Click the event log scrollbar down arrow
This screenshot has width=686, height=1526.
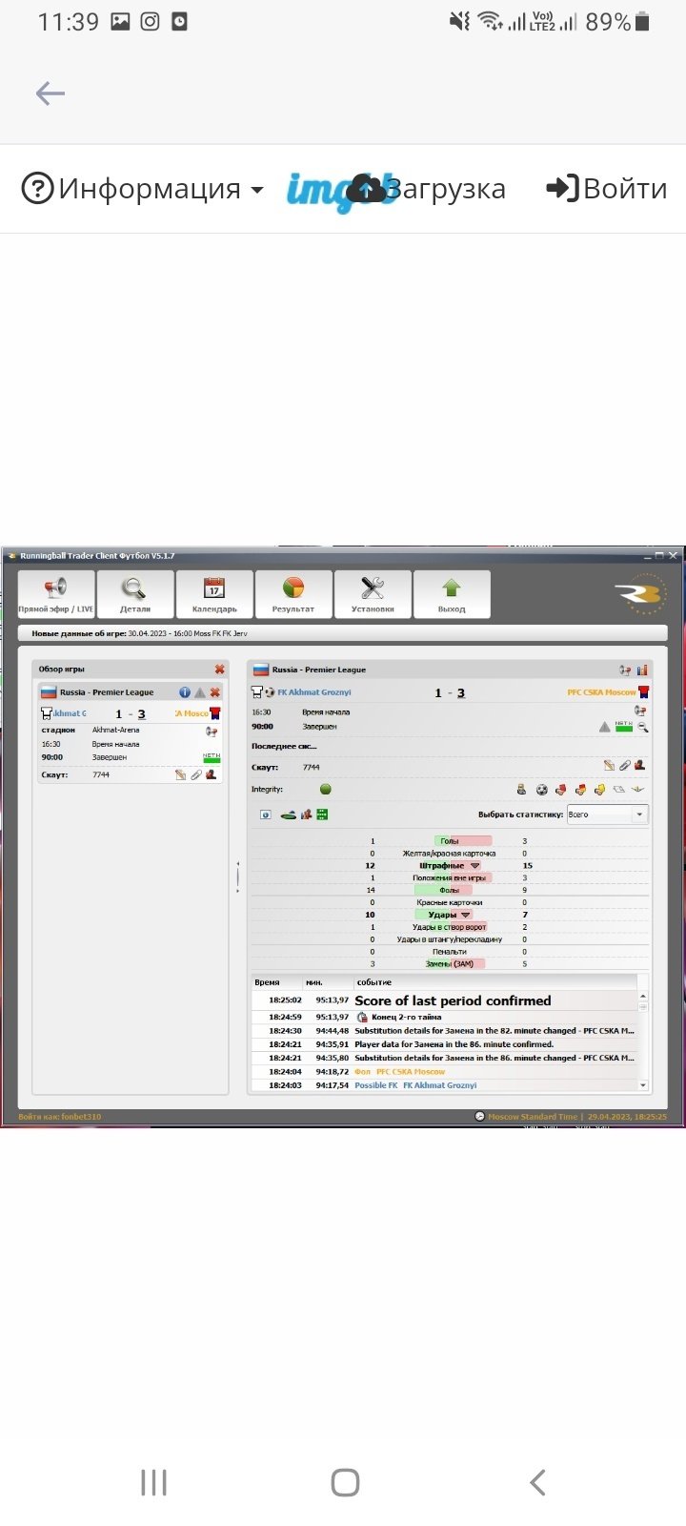643,1085
